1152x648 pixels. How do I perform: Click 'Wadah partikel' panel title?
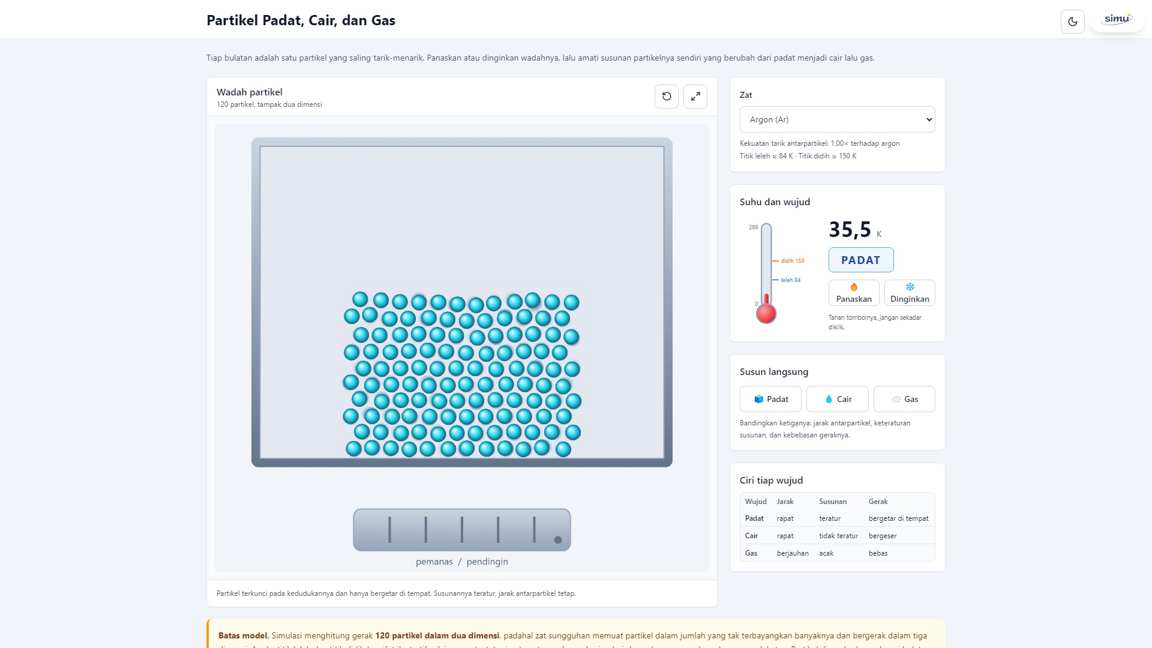[x=250, y=92]
